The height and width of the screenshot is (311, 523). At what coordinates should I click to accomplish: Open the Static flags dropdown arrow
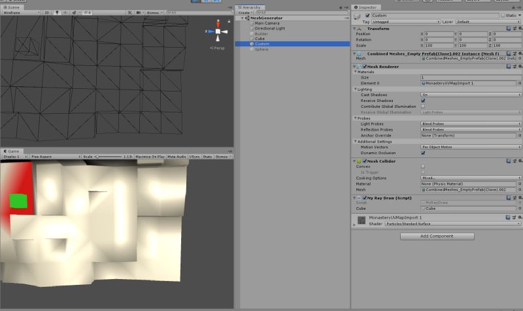click(x=519, y=15)
